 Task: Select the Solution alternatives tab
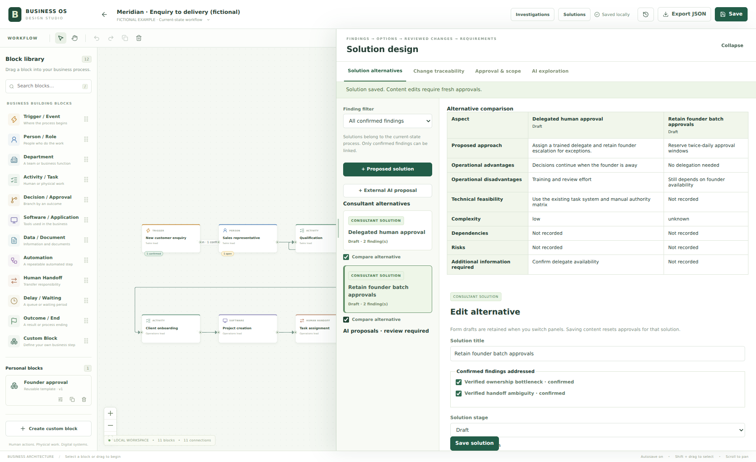click(x=375, y=71)
